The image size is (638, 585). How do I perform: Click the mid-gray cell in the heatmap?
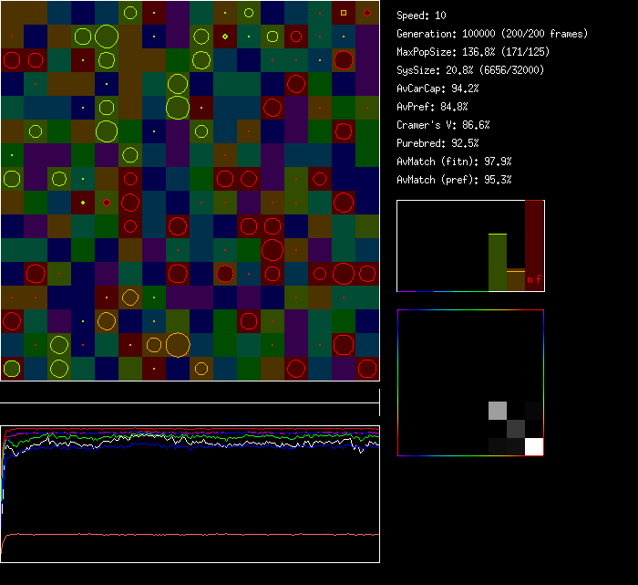tap(516, 428)
